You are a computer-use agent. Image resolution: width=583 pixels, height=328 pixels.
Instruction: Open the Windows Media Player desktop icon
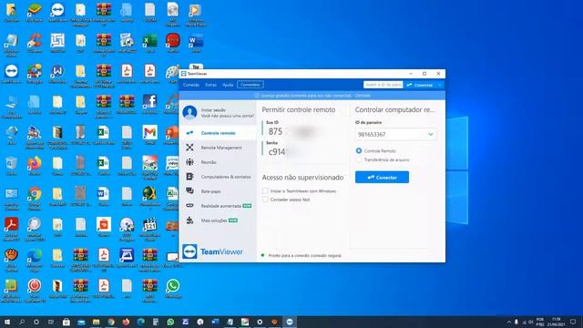[196, 10]
